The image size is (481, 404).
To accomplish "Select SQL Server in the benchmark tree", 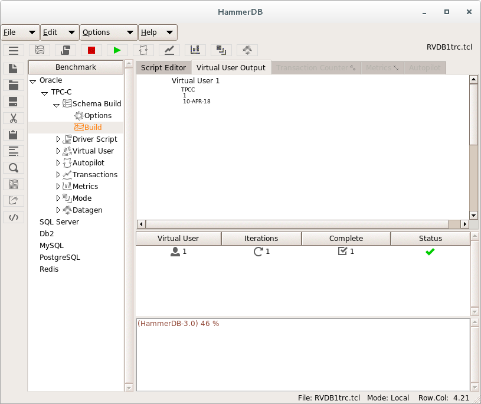I will [59, 222].
